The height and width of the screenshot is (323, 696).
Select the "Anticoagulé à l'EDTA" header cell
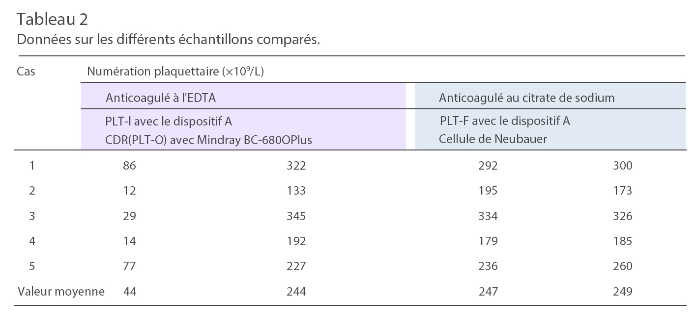161,98
